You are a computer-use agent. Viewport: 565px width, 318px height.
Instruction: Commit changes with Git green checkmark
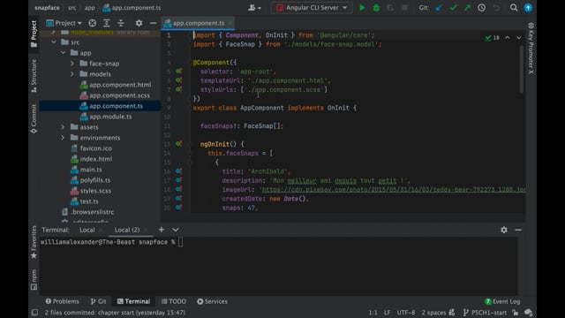point(453,8)
